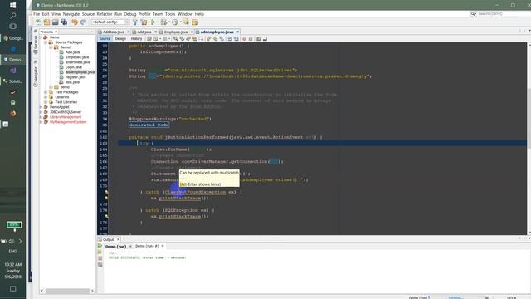Click the Save All toolbar icon
531x299 pixels.
pyautogui.click(x=64, y=22)
